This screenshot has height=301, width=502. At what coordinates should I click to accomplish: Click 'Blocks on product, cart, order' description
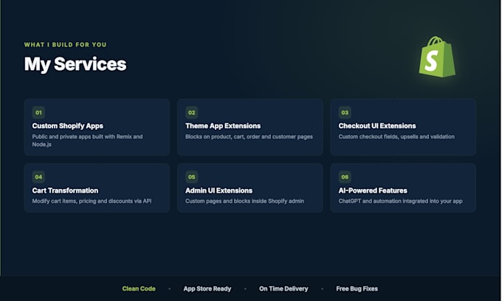coord(249,137)
